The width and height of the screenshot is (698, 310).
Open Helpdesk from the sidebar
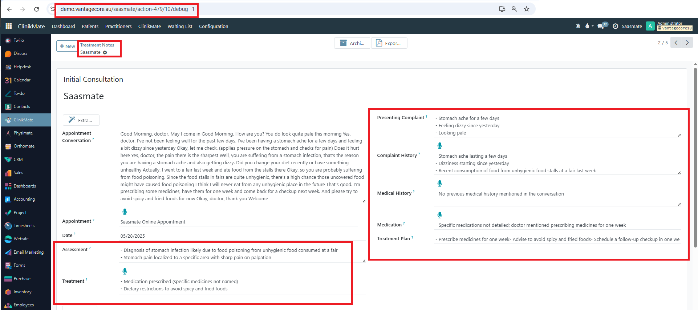[22, 67]
